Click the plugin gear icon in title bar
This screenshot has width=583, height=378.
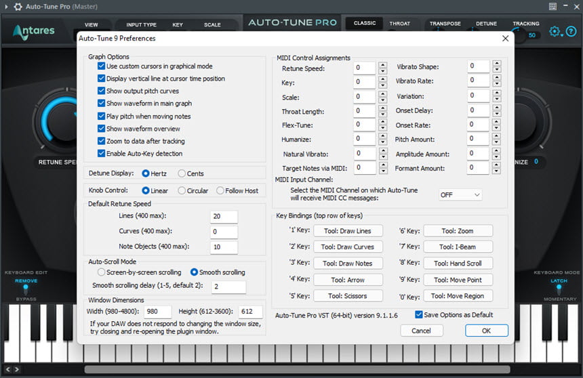18,6
